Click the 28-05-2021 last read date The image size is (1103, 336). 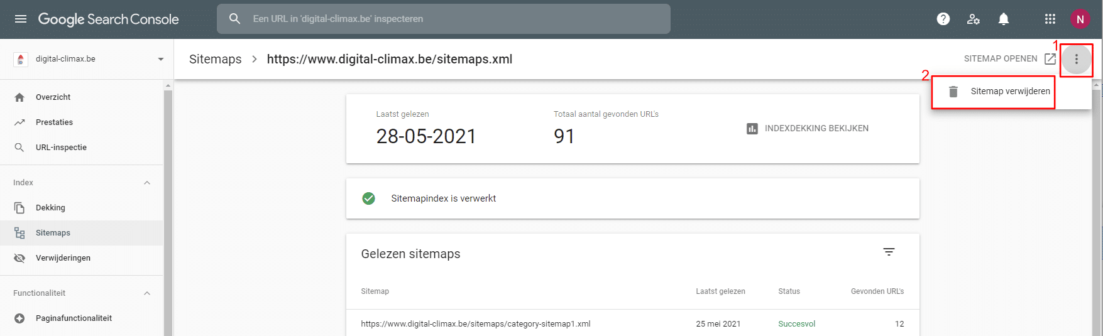click(x=426, y=136)
